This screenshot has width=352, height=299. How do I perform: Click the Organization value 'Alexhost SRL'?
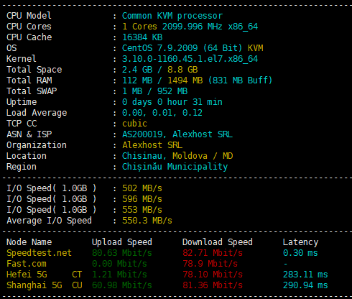click(x=152, y=145)
